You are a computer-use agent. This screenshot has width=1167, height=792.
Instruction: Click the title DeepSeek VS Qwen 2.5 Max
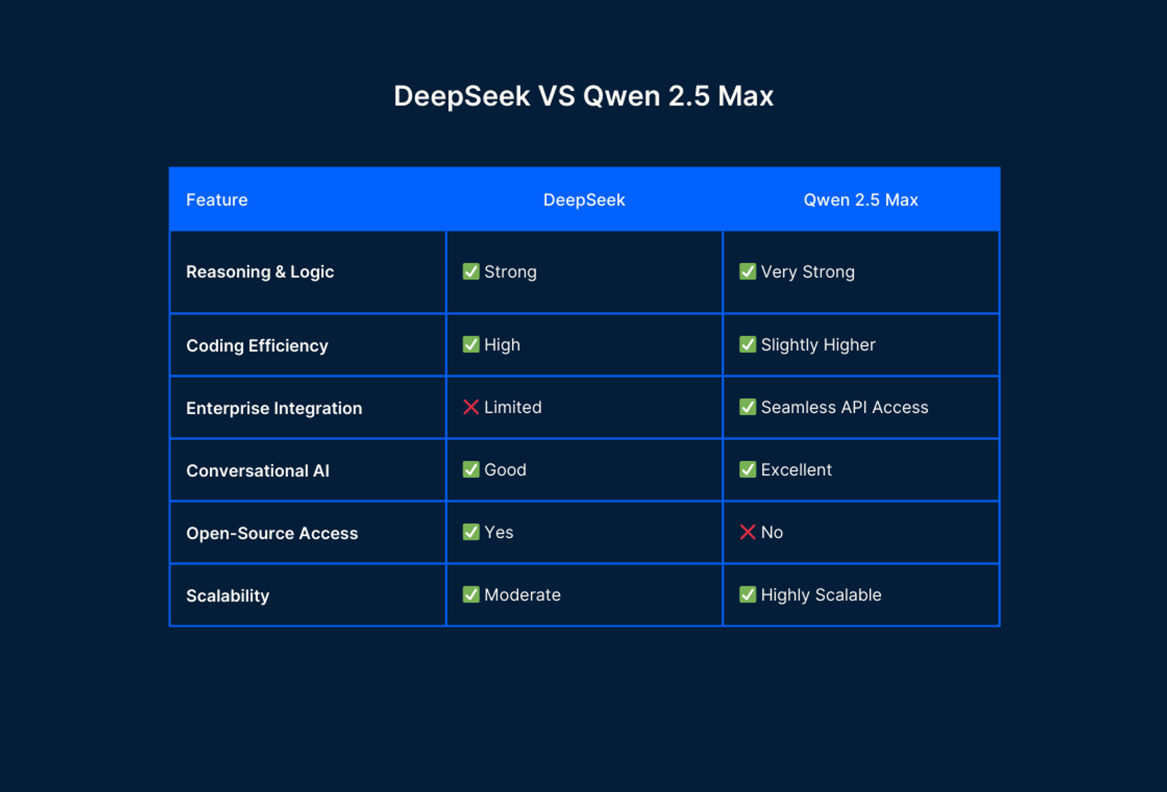click(x=583, y=96)
